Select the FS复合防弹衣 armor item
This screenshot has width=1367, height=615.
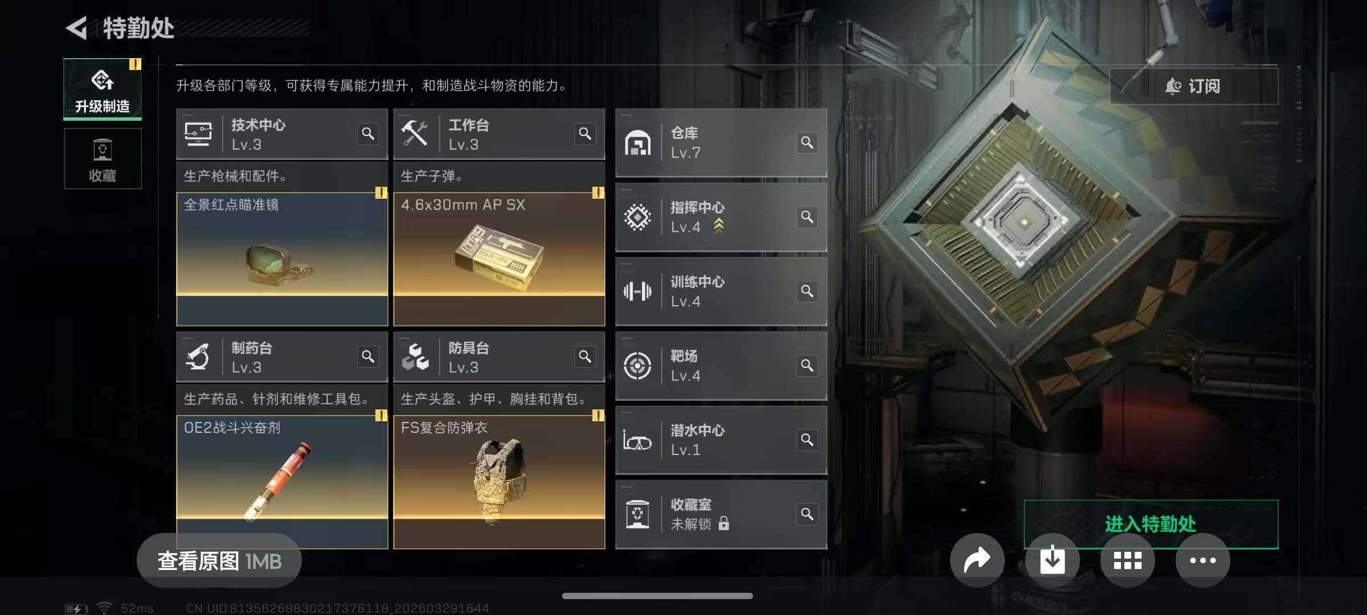pos(500,482)
